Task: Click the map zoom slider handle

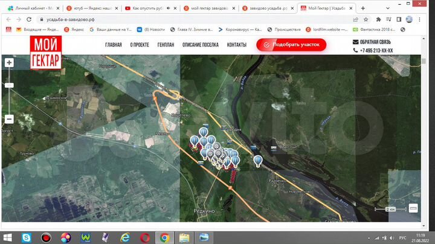Action: tap(9, 85)
